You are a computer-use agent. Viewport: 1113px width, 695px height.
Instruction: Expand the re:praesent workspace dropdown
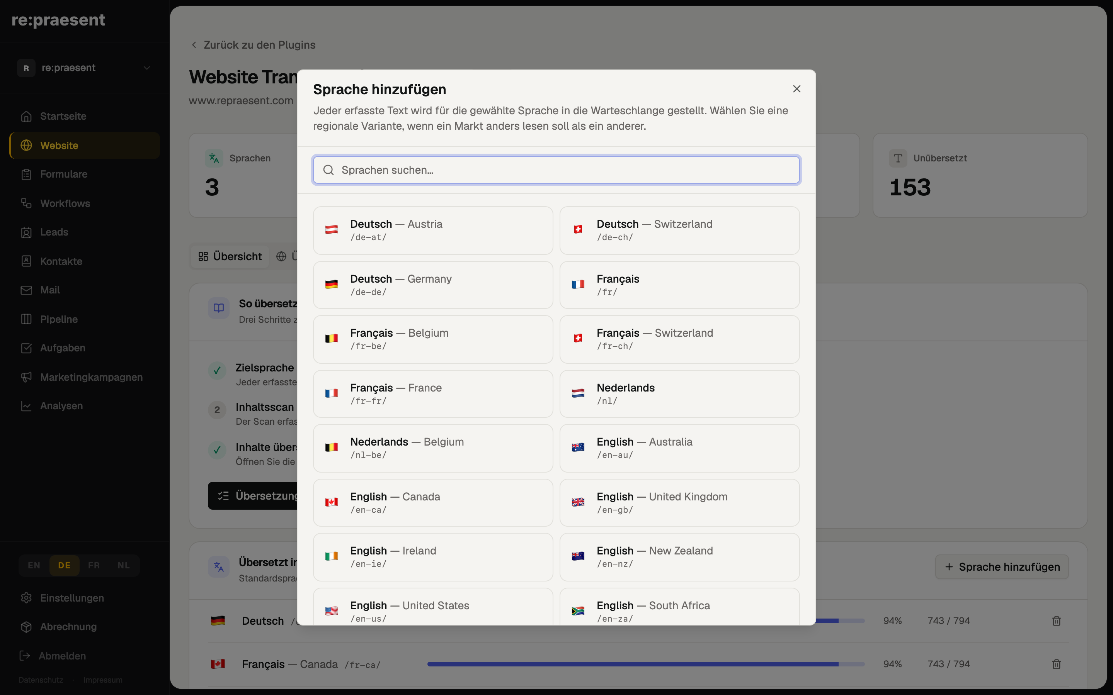(x=85, y=68)
